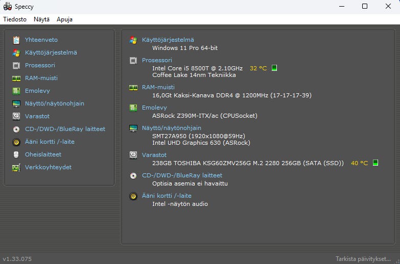This screenshot has width=400, height=264.
Task: Select Näyttö/näytönohjain in the left sidebar
Action: 54,103
